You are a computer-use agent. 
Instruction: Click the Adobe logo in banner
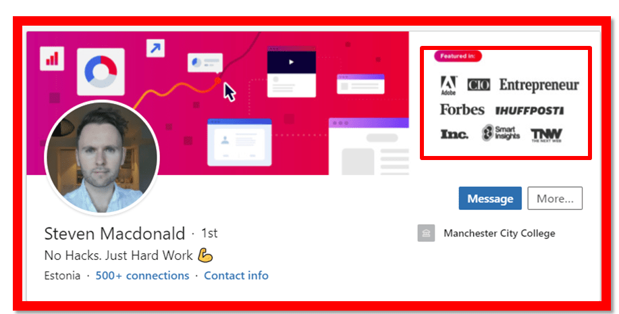pos(448,85)
